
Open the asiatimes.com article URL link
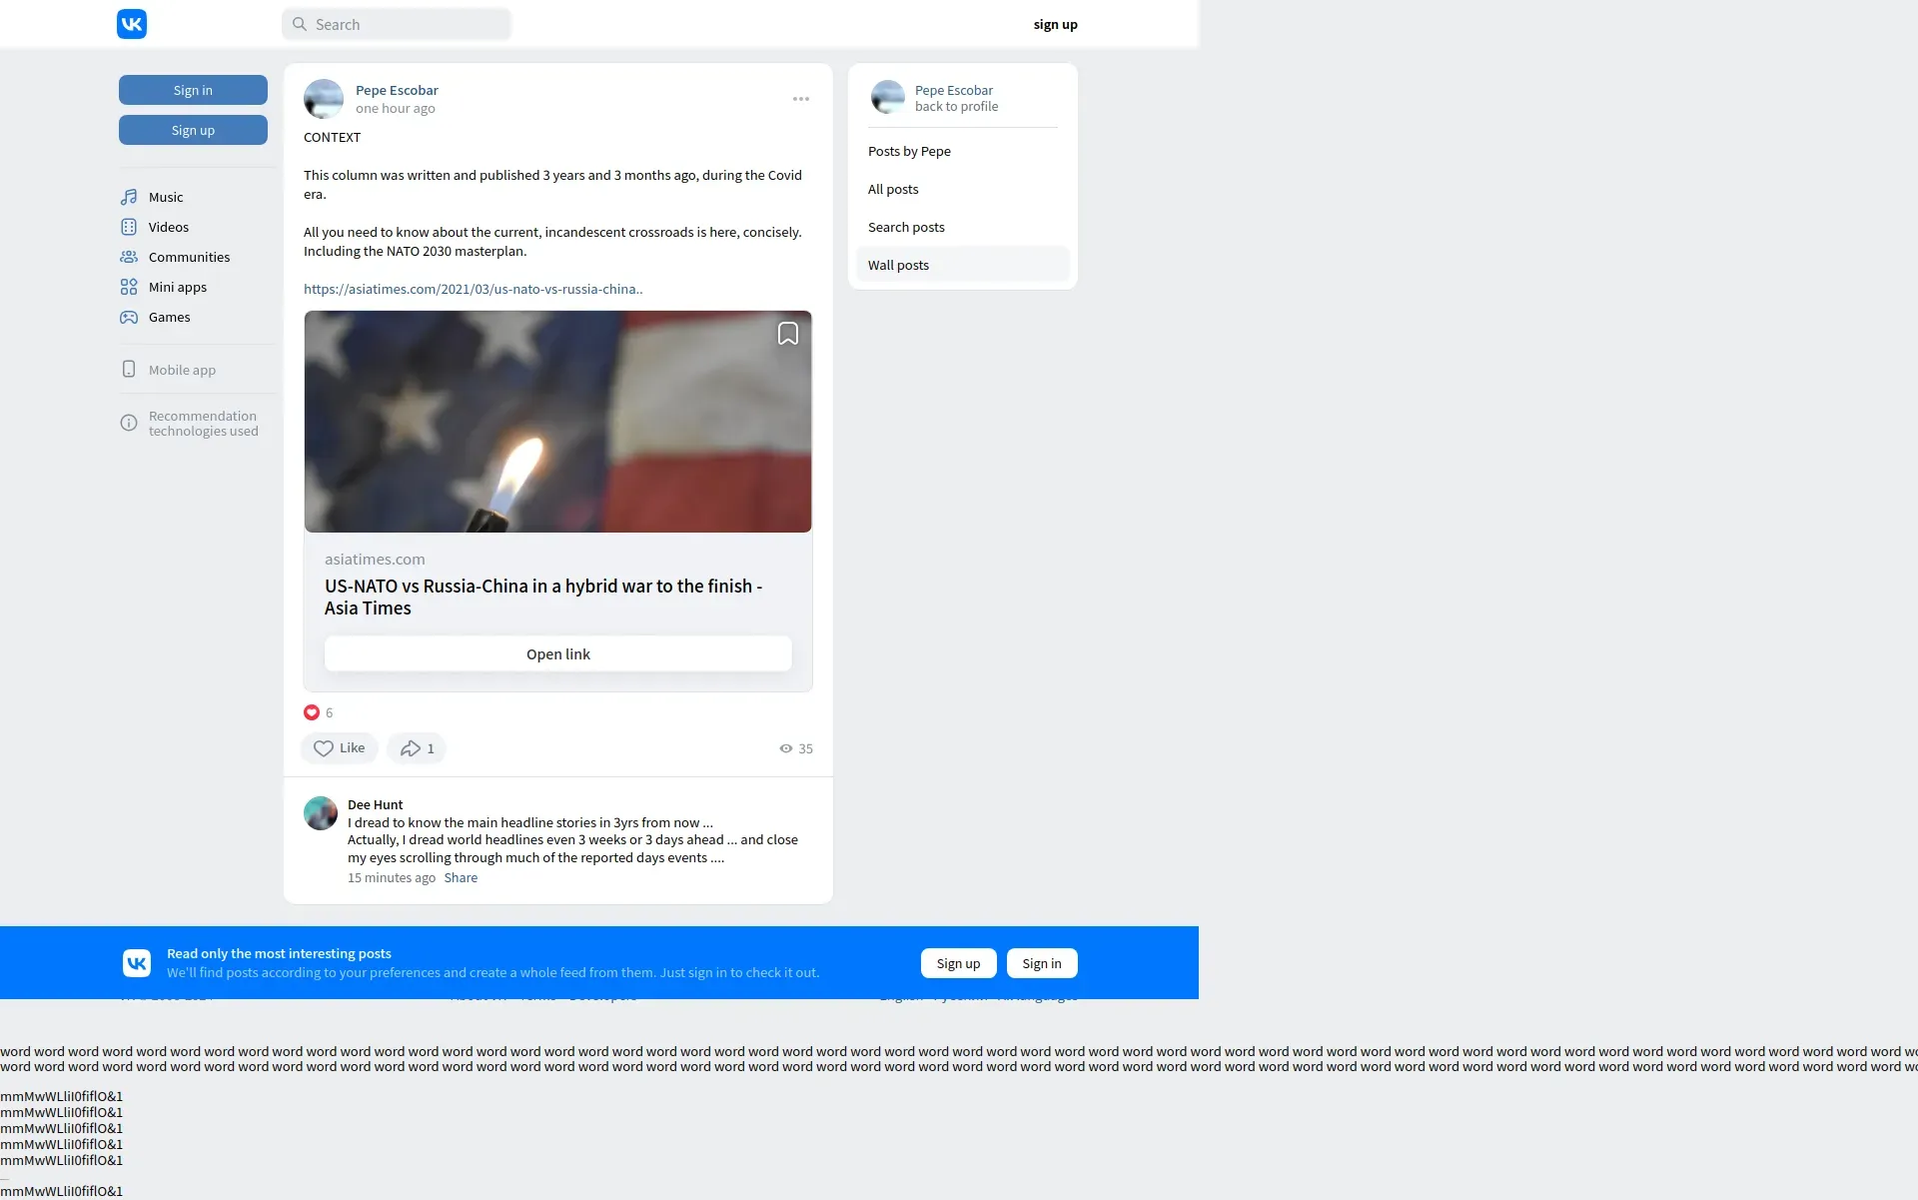(473, 289)
